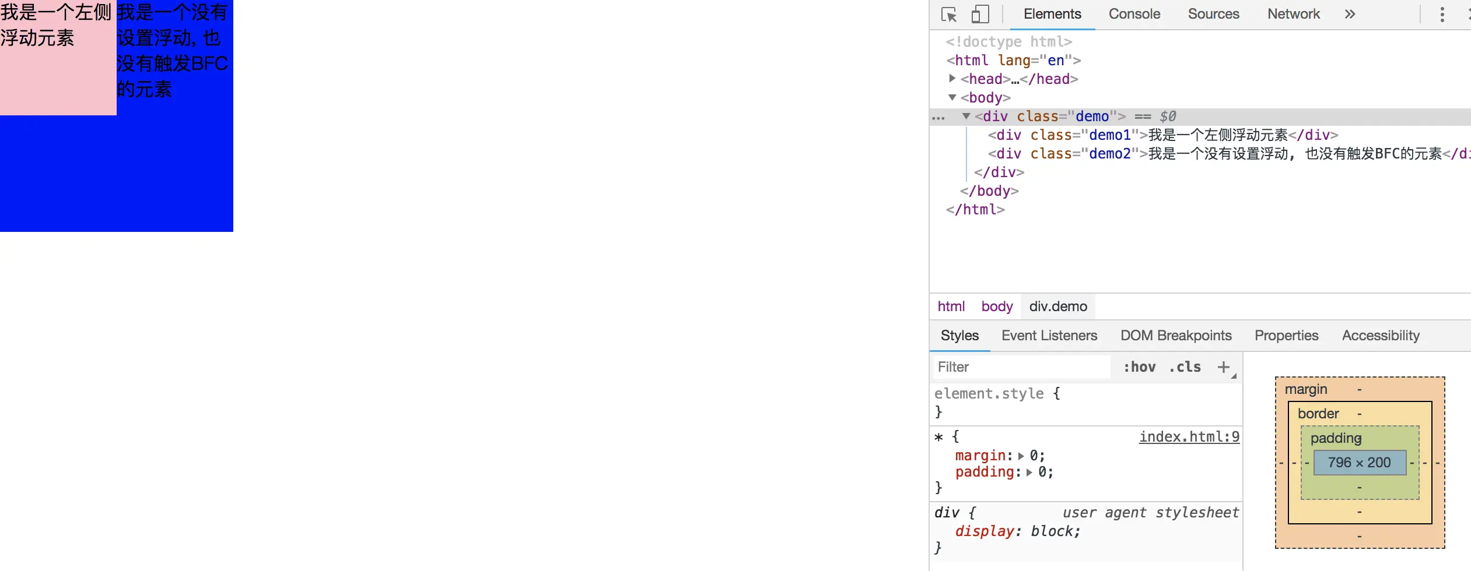The image size is (1471, 571).
Task: Select the div class demo2 DOM node
Action: coord(1229,154)
